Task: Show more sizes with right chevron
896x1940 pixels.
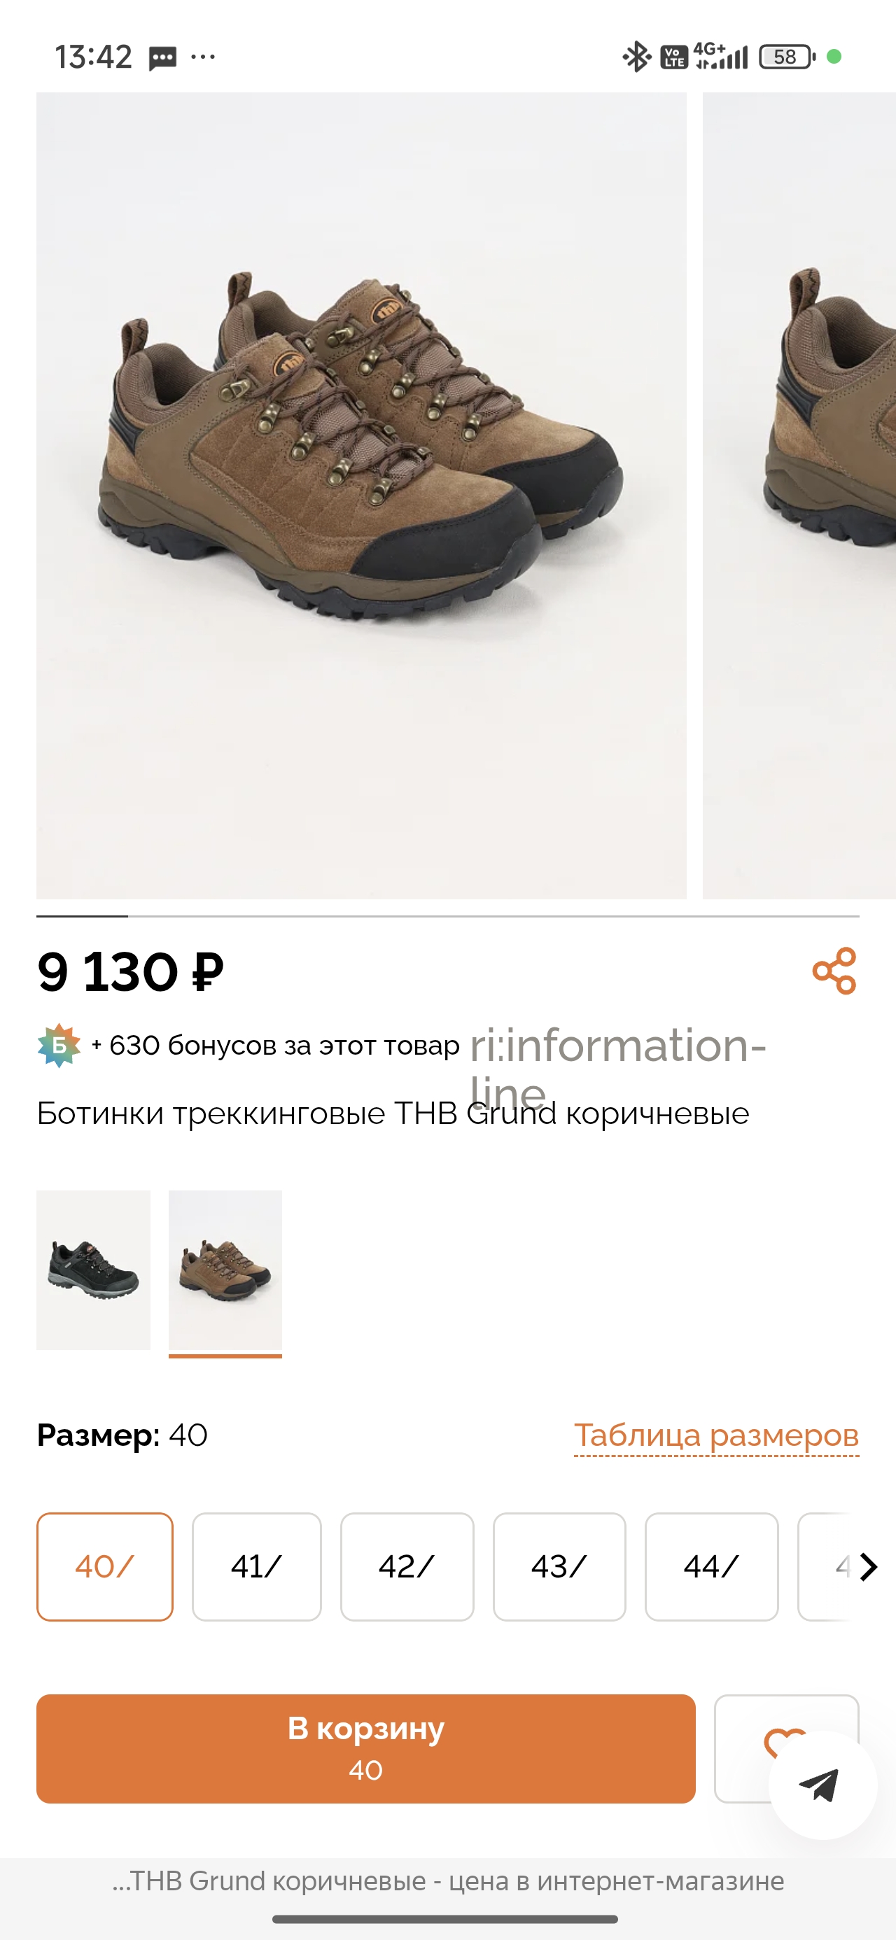Action: pos(868,1566)
